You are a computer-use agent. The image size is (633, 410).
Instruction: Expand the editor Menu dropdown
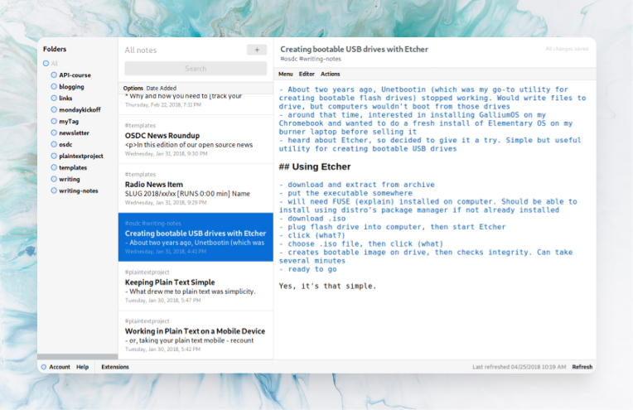click(285, 75)
